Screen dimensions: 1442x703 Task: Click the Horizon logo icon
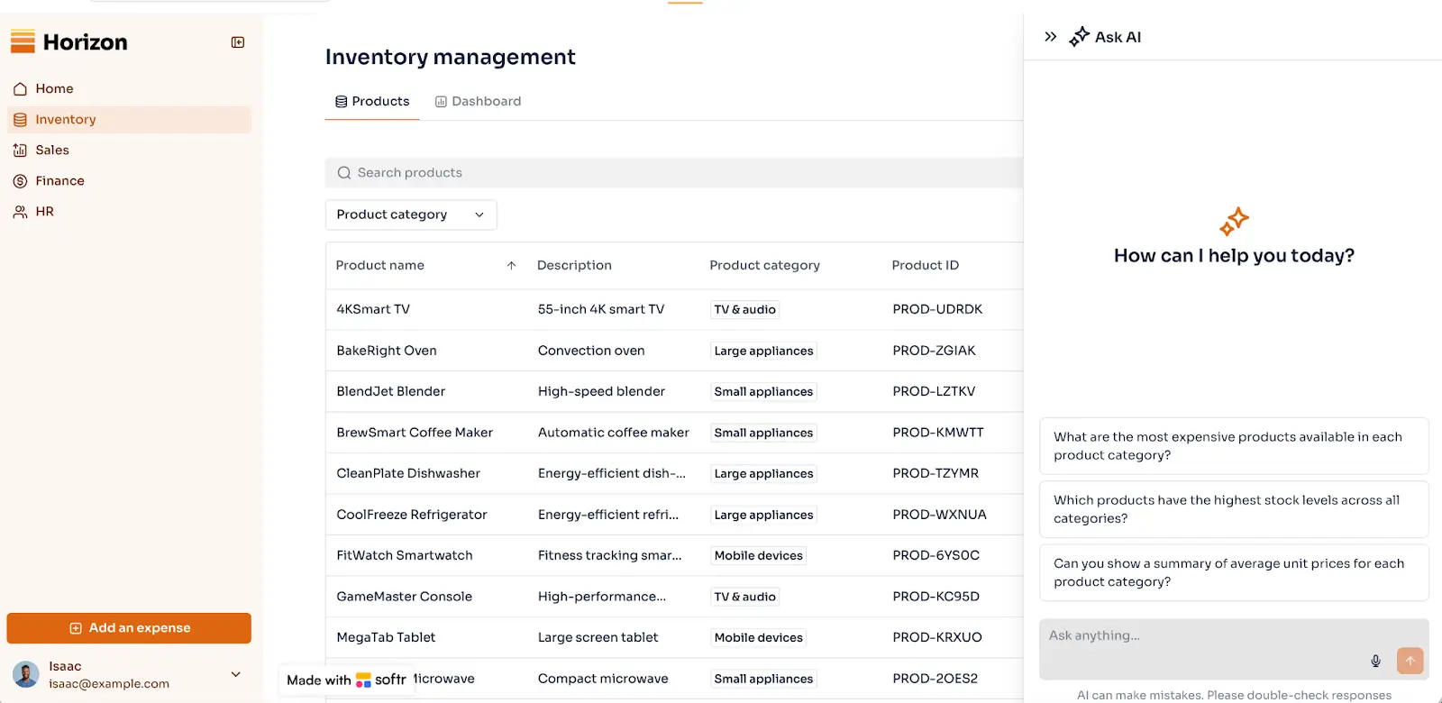coord(23,41)
